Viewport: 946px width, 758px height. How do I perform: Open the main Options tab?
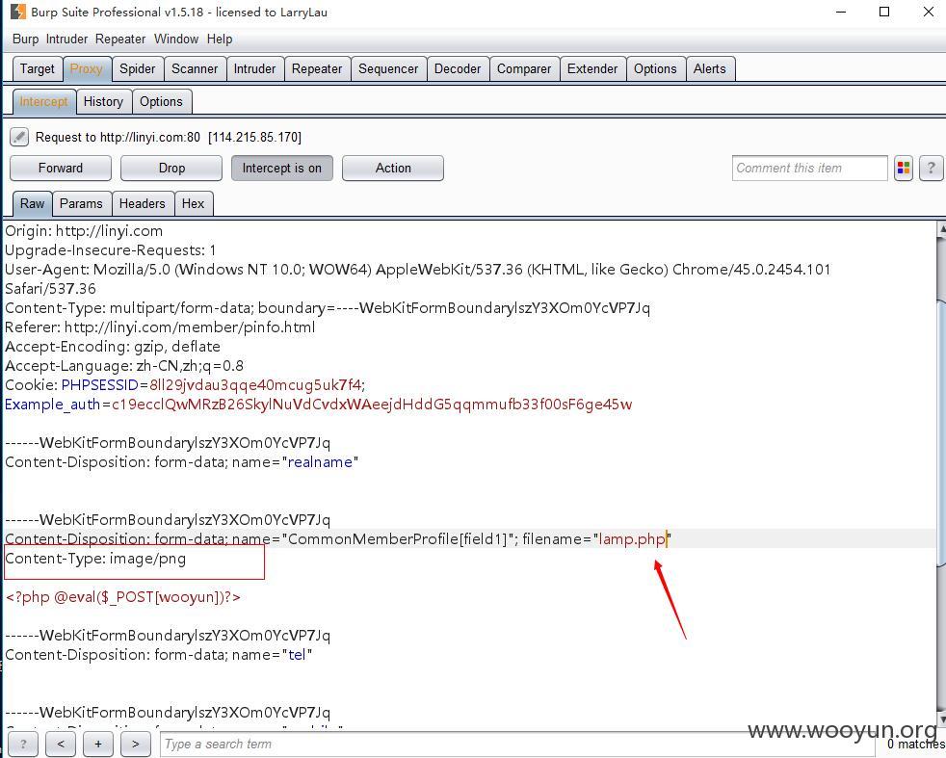pyautogui.click(x=655, y=68)
